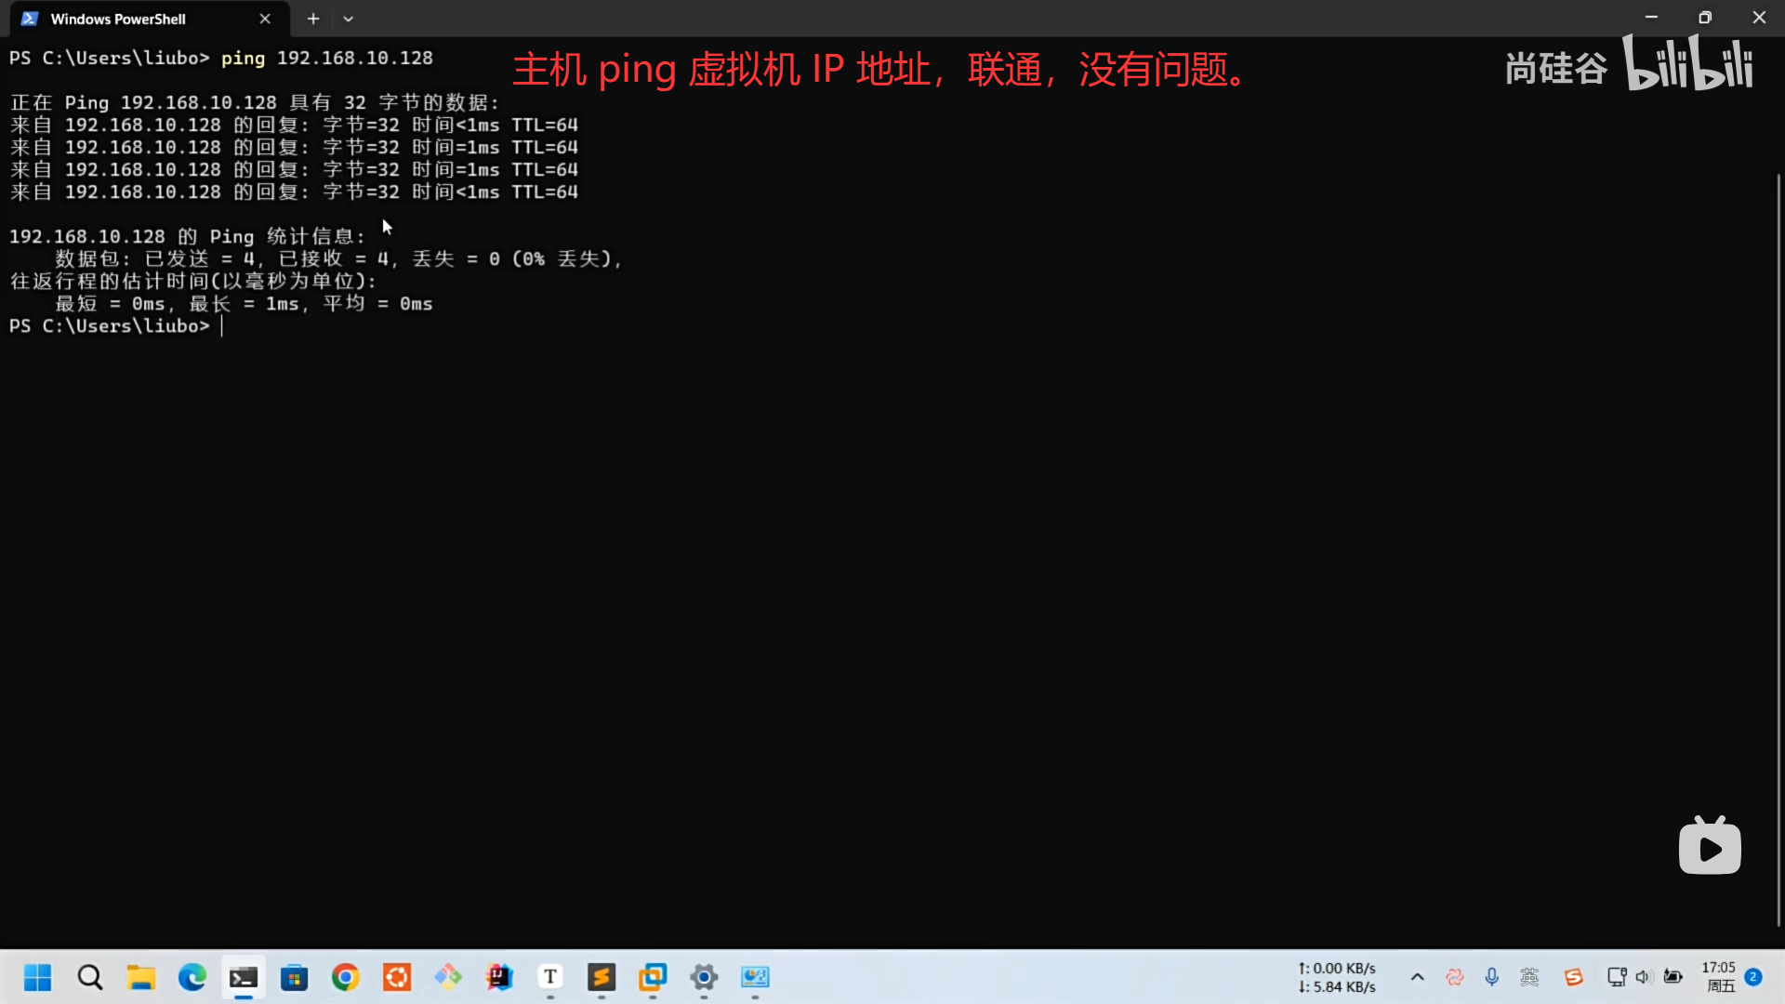Open IntelliJ IDEA from taskbar
The width and height of the screenshot is (1785, 1004).
tap(499, 977)
